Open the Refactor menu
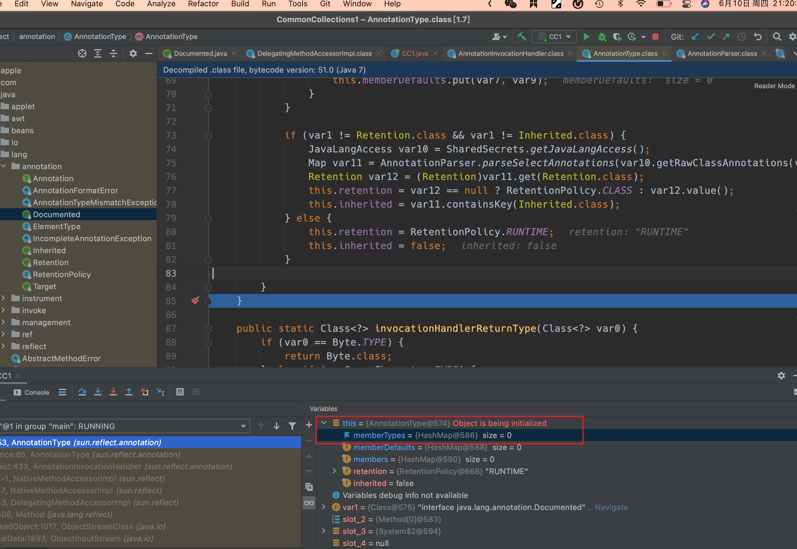This screenshot has height=549, width=797. point(203,4)
